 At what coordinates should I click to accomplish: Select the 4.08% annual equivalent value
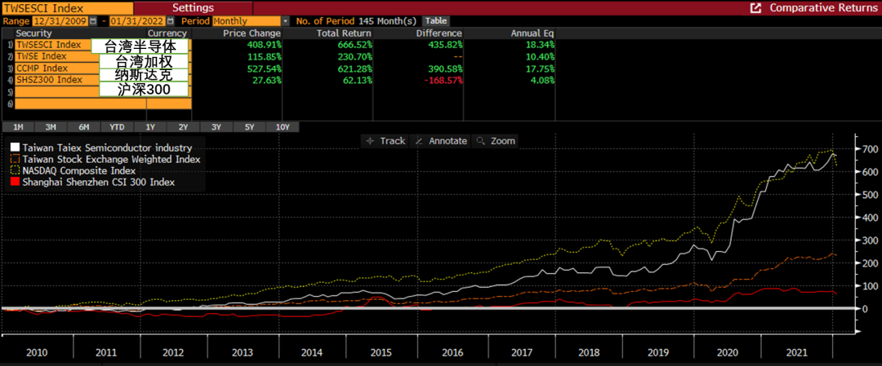(x=541, y=80)
